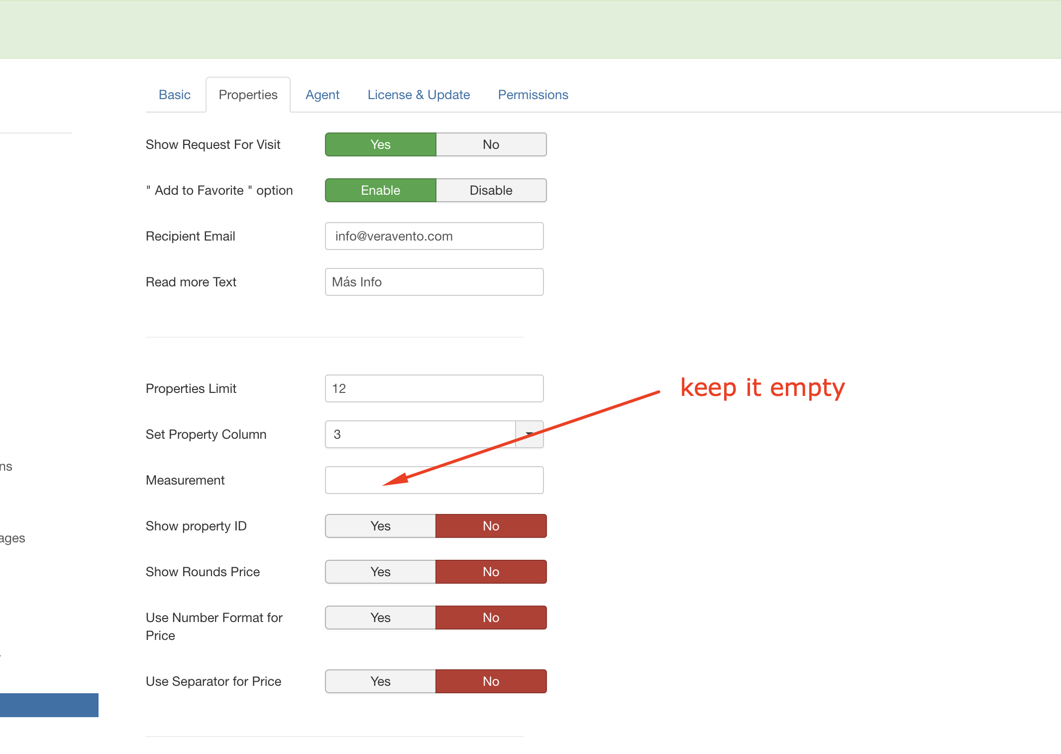Set Show Request For Visit to Yes
1061x754 pixels.
tap(380, 144)
